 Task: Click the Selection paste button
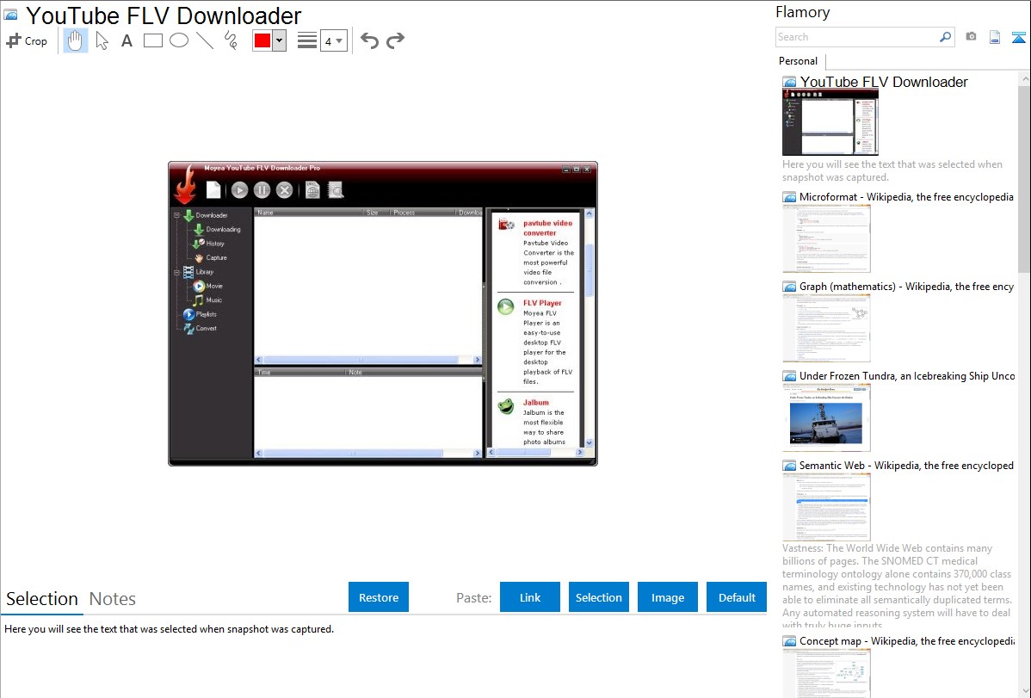pyautogui.click(x=599, y=597)
